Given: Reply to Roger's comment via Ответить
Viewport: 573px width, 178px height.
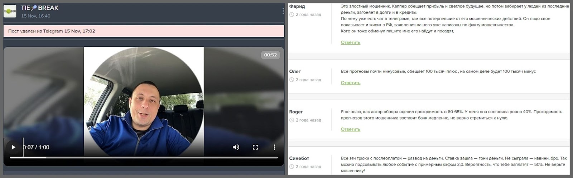Looking at the screenshot, I should click(350, 129).
